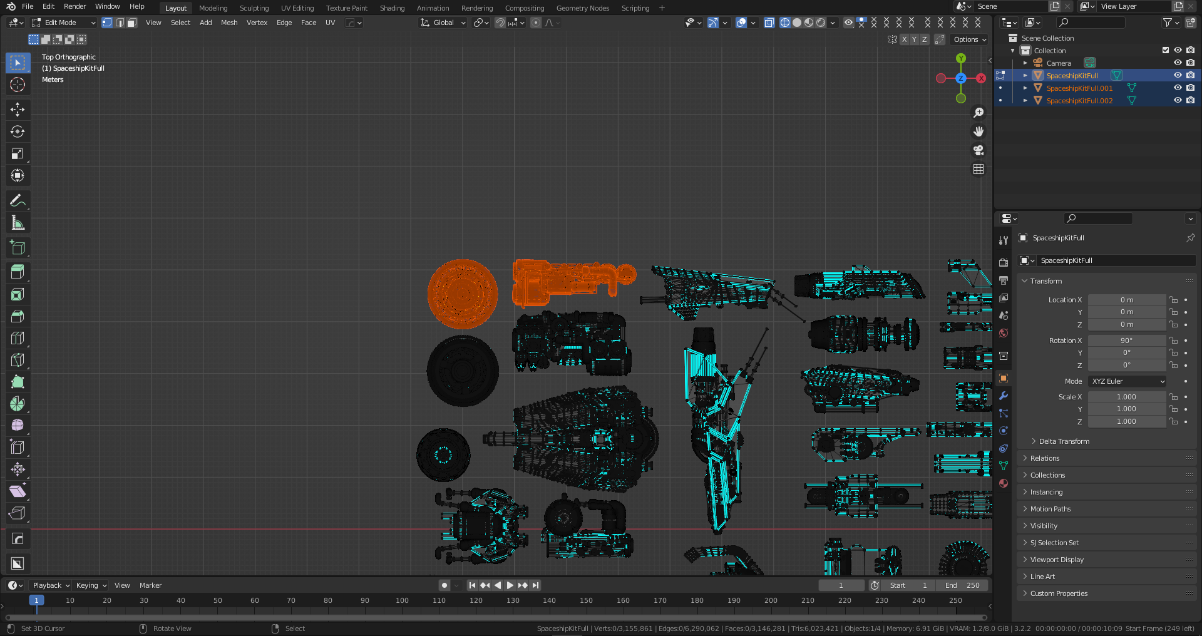
Task: Open the Keying dropdown
Action: [x=91, y=585]
